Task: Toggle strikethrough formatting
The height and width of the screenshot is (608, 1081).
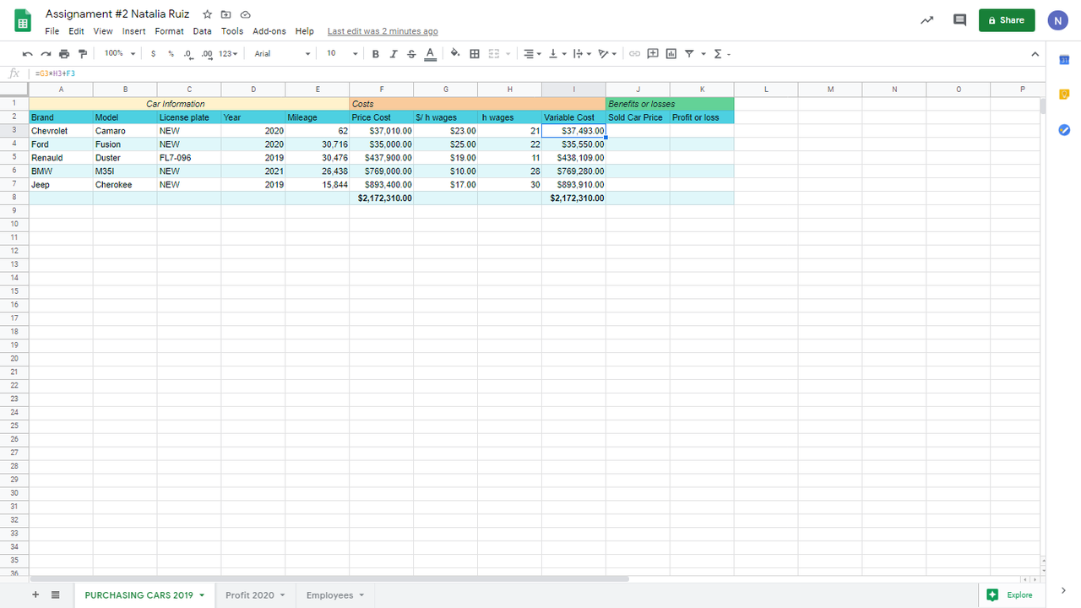Action: click(411, 53)
